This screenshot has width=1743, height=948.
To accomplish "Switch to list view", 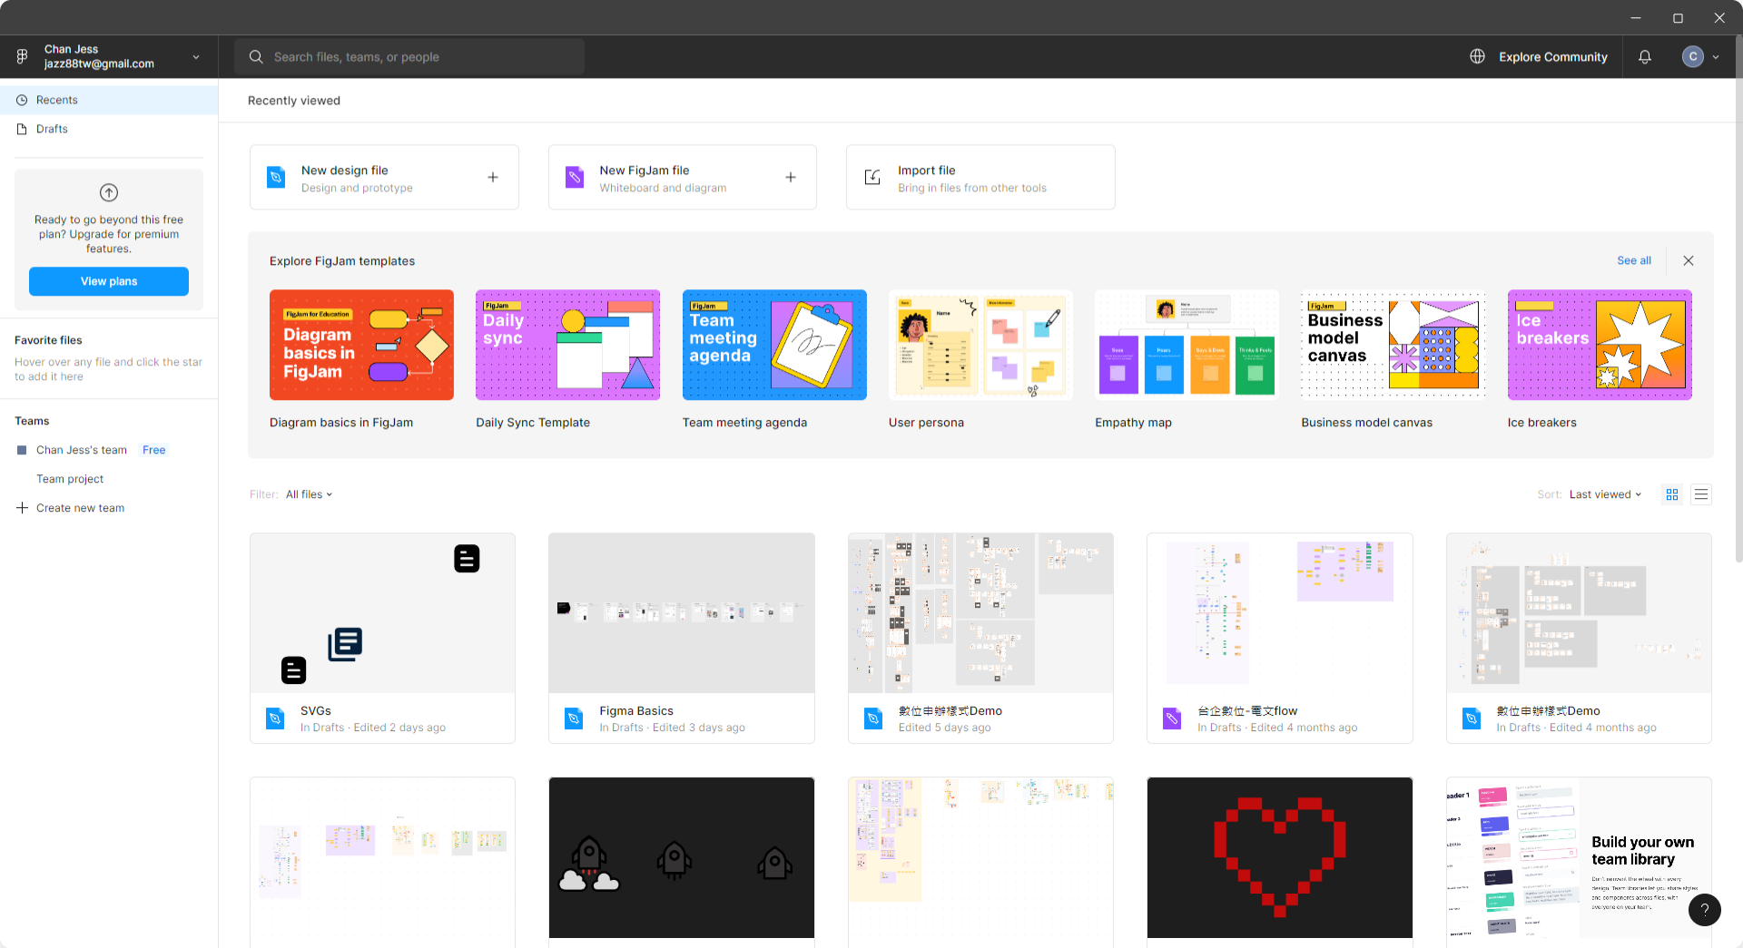I will [1701, 494].
